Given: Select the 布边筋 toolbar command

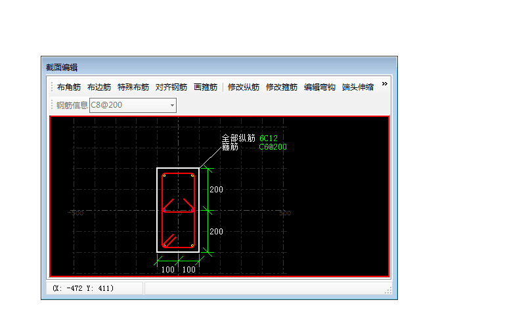Looking at the screenshot, I should point(99,87).
